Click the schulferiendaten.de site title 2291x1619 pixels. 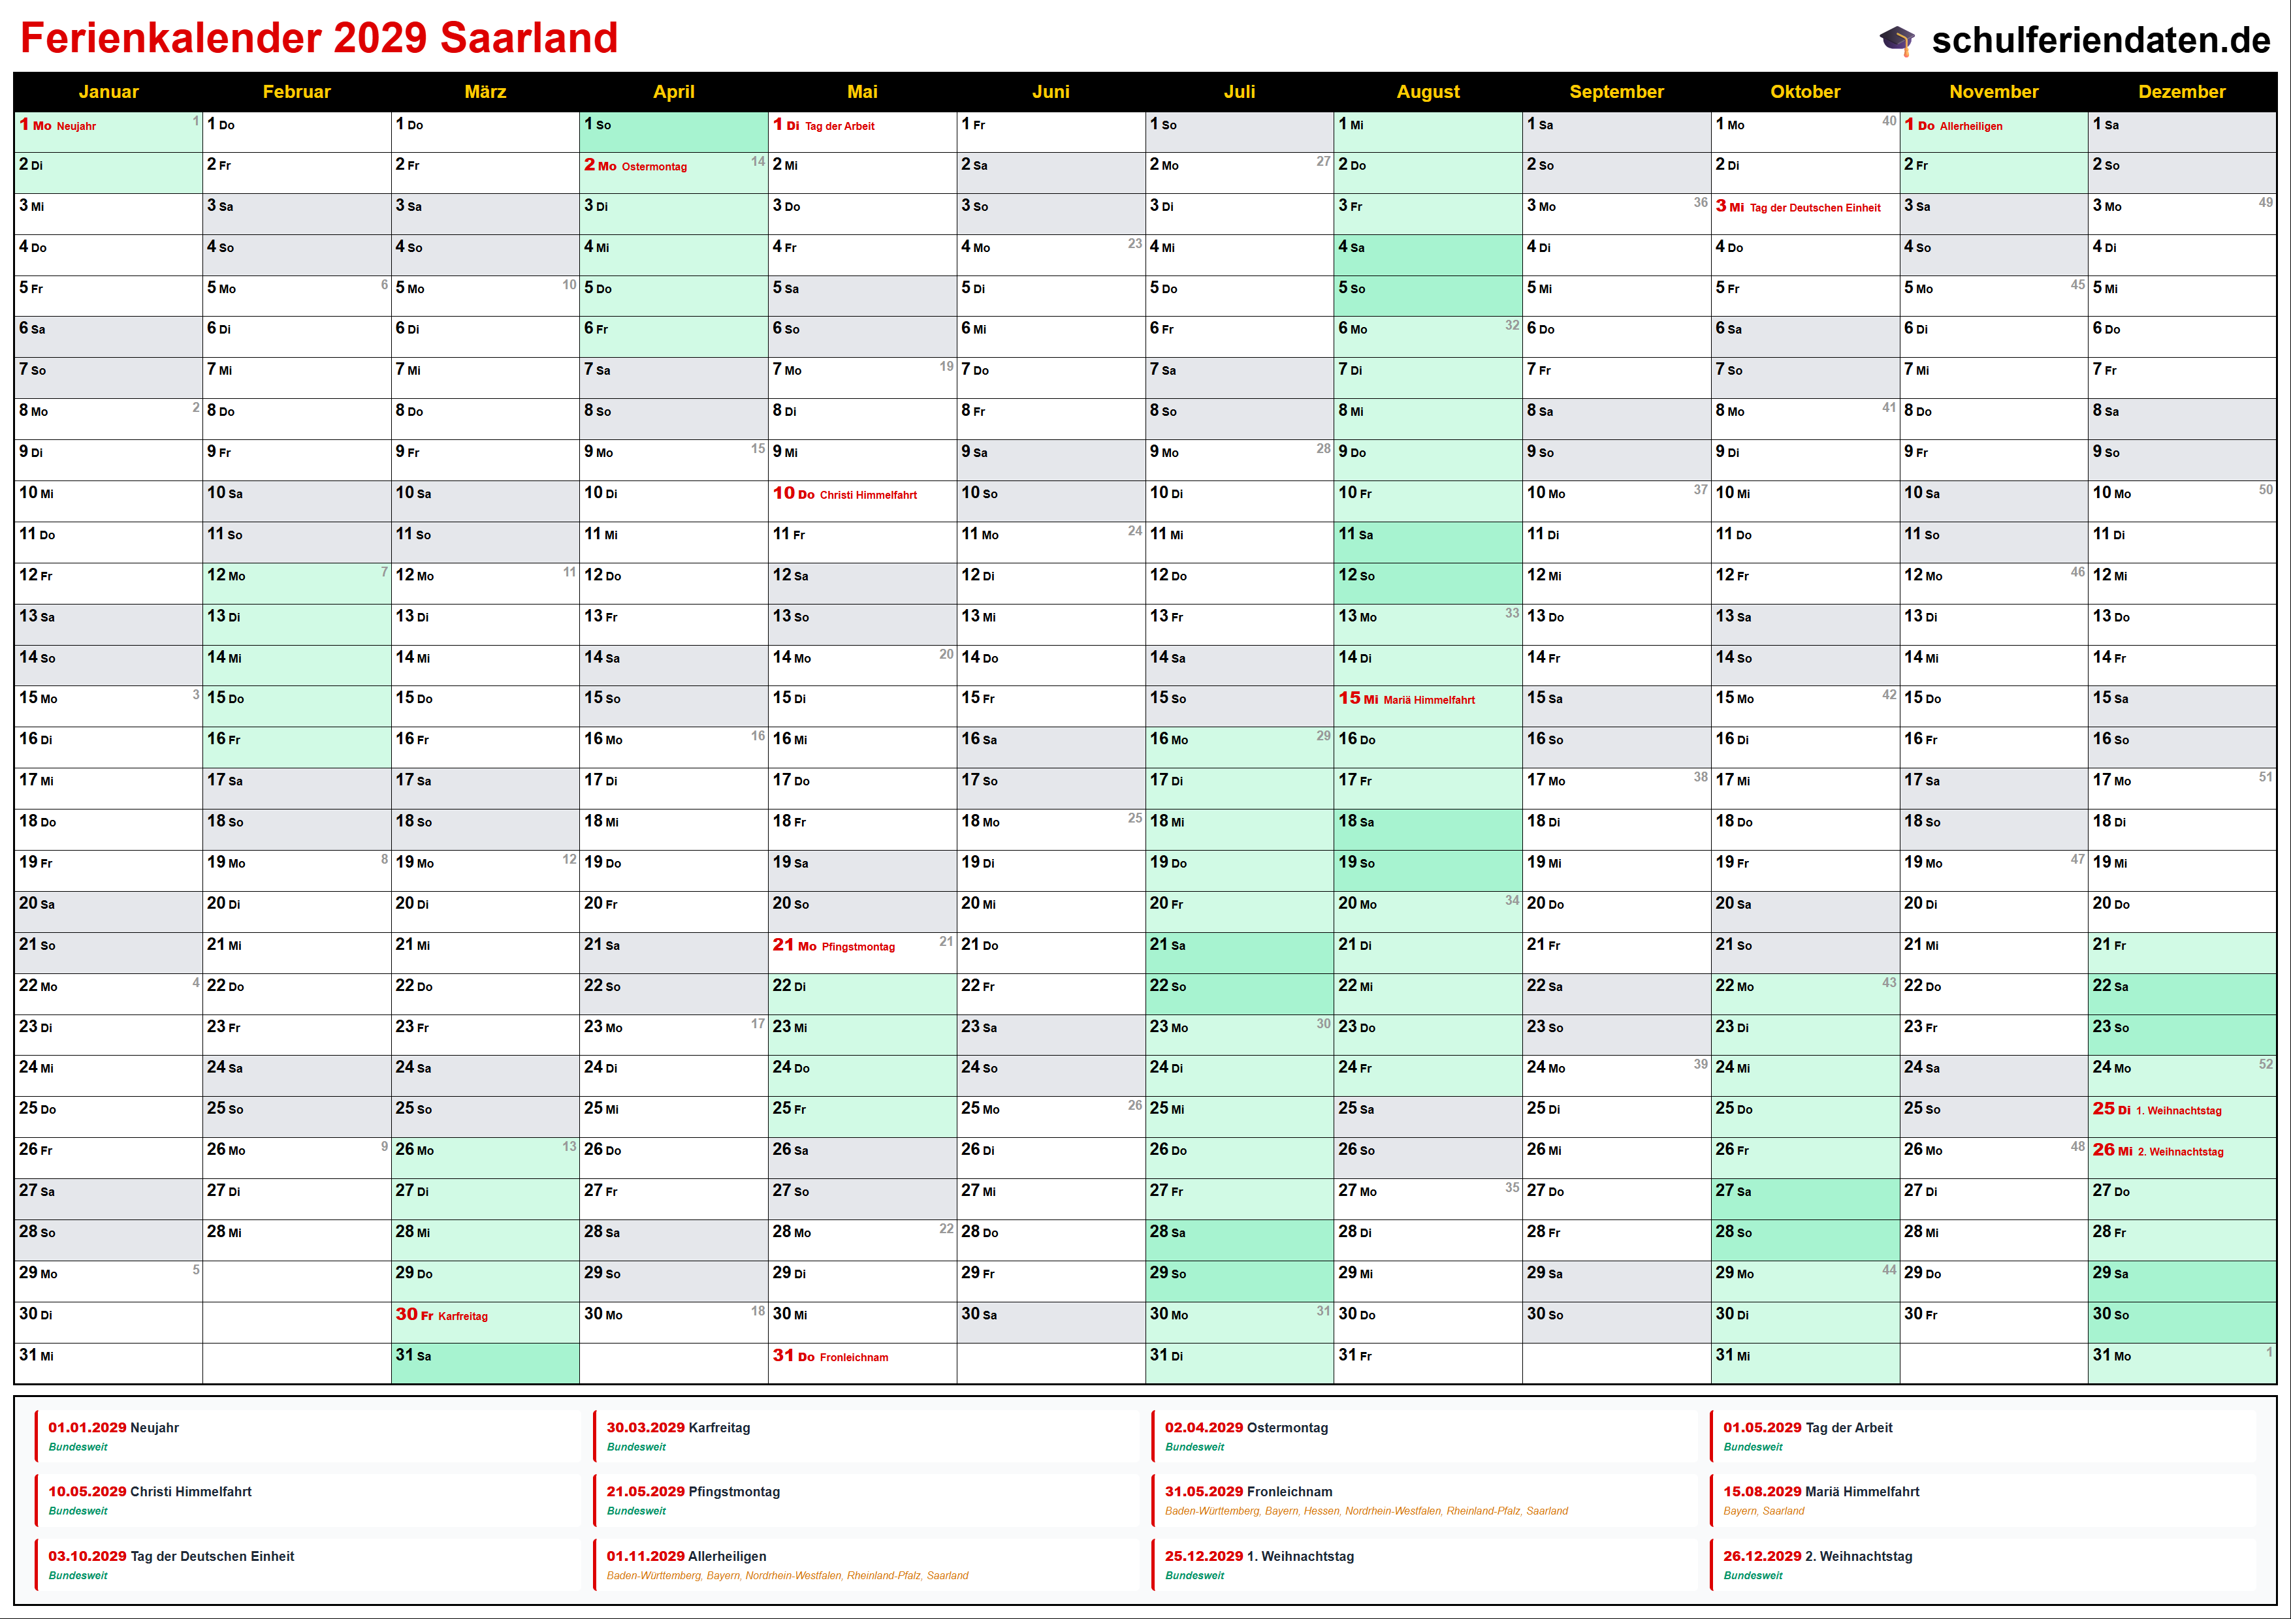(2100, 40)
